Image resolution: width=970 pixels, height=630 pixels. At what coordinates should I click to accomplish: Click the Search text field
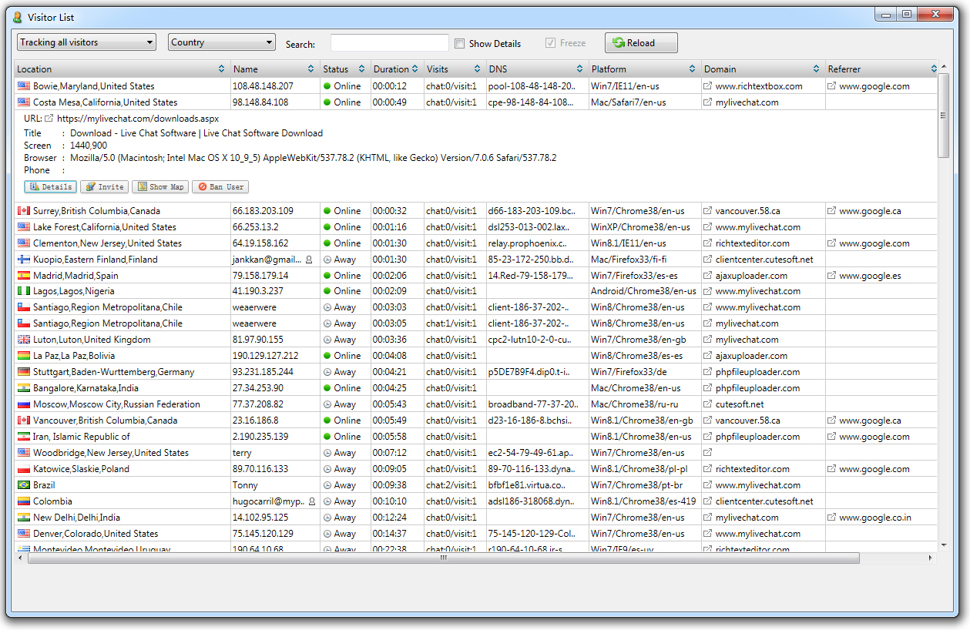point(390,43)
